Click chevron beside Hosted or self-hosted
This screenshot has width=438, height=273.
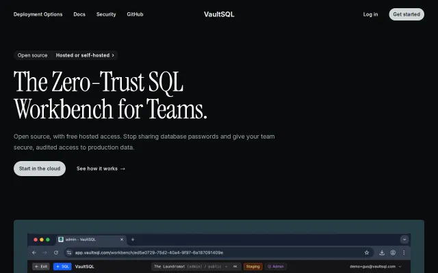tap(113, 55)
